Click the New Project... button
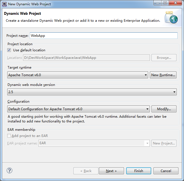Viewport: 184px width, 181px height. (x=164, y=143)
